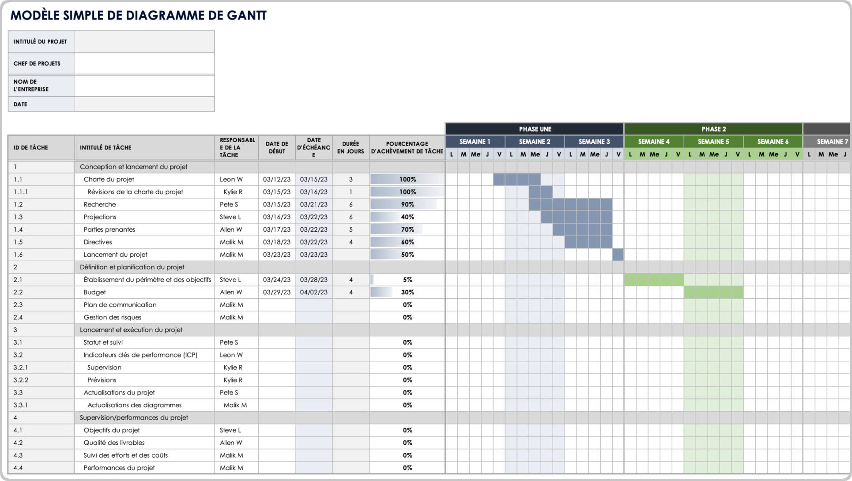Click the Nom de l'entreprise input cell
This screenshot has width=852, height=481.
coord(144,86)
